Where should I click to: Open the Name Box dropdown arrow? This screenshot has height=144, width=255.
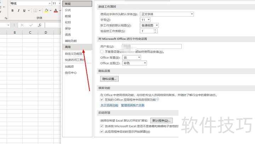[x=8, y=25]
